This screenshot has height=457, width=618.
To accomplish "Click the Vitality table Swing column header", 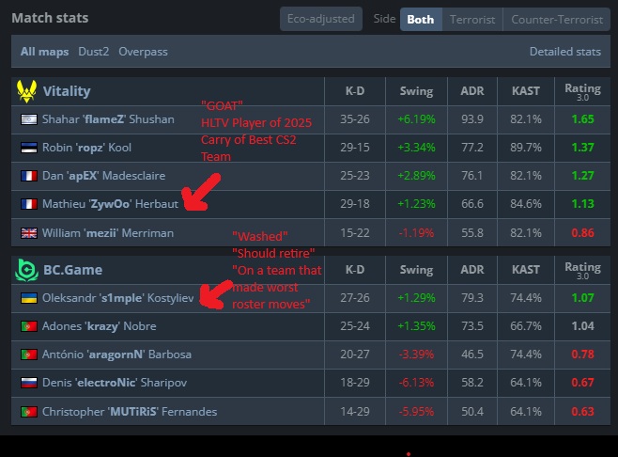I will (417, 91).
